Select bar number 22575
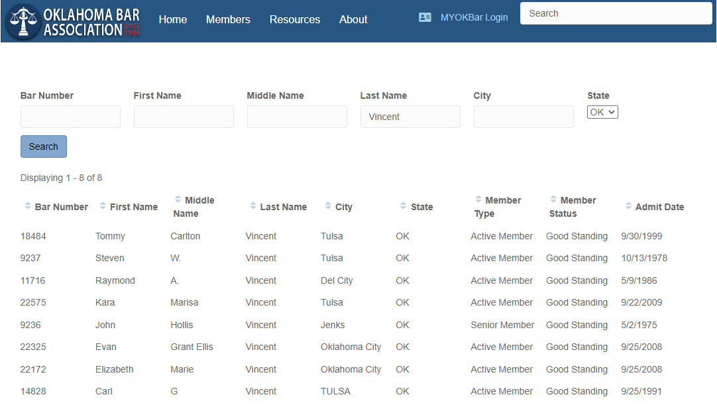The height and width of the screenshot is (413, 717). click(x=33, y=302)
